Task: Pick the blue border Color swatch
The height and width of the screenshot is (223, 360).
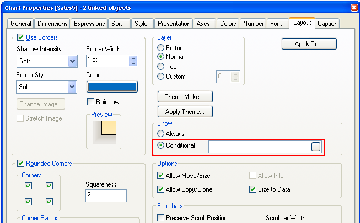Action: 112,86
